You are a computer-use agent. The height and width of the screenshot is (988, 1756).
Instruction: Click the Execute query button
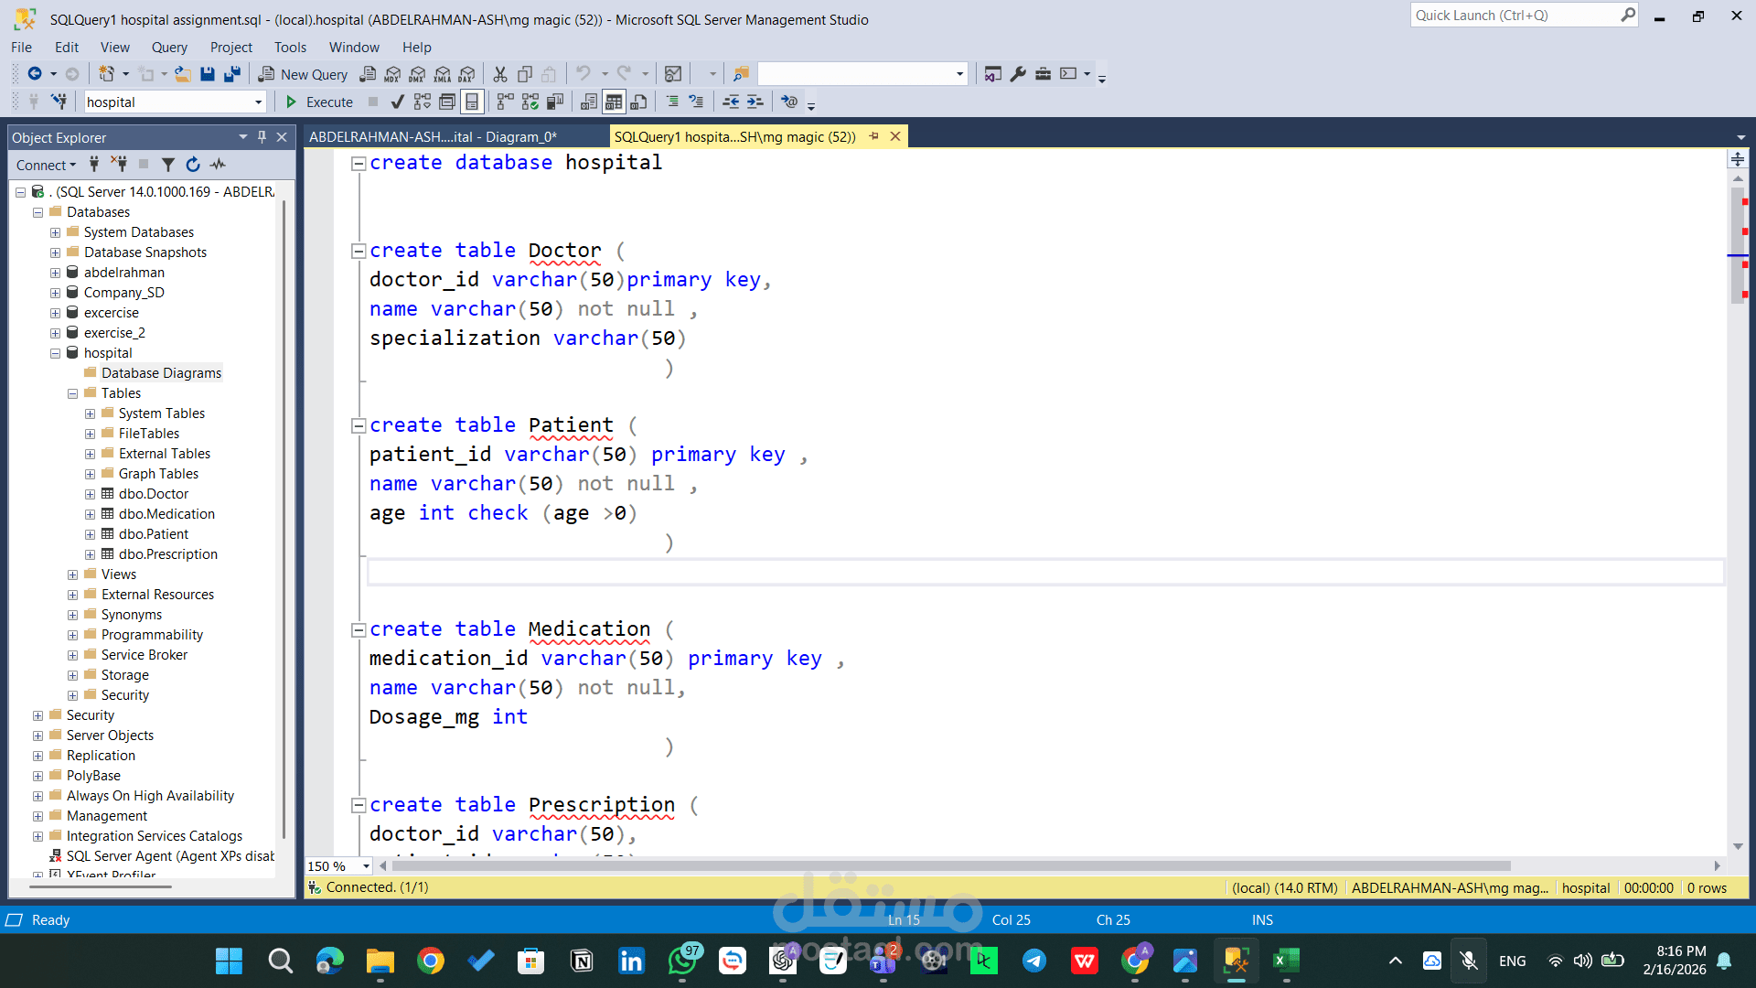click(x=319, y=102)
